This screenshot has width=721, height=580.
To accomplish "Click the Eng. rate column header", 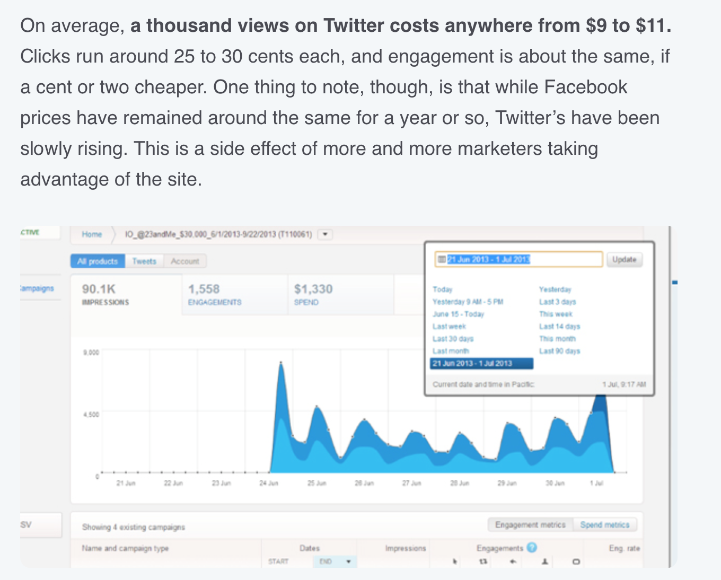I will pyautogui.click(x=625, y=548).
